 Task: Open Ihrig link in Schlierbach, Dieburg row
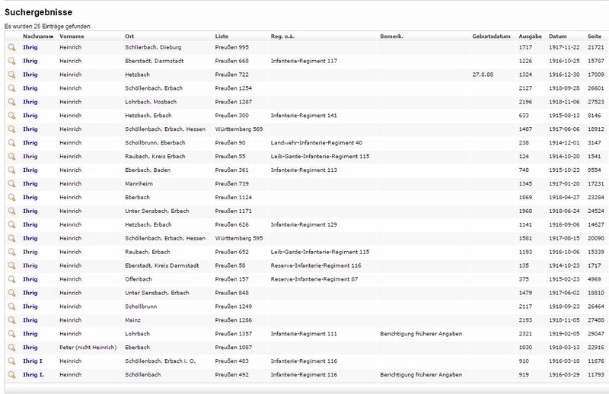click(x=30, y=47)
